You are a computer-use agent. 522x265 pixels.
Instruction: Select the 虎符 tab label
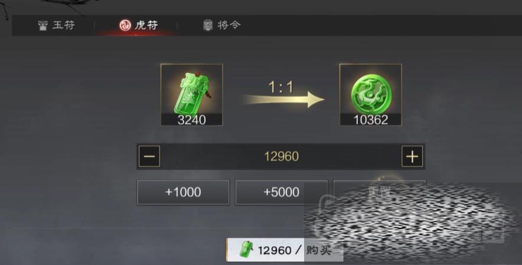pos(146,25)
